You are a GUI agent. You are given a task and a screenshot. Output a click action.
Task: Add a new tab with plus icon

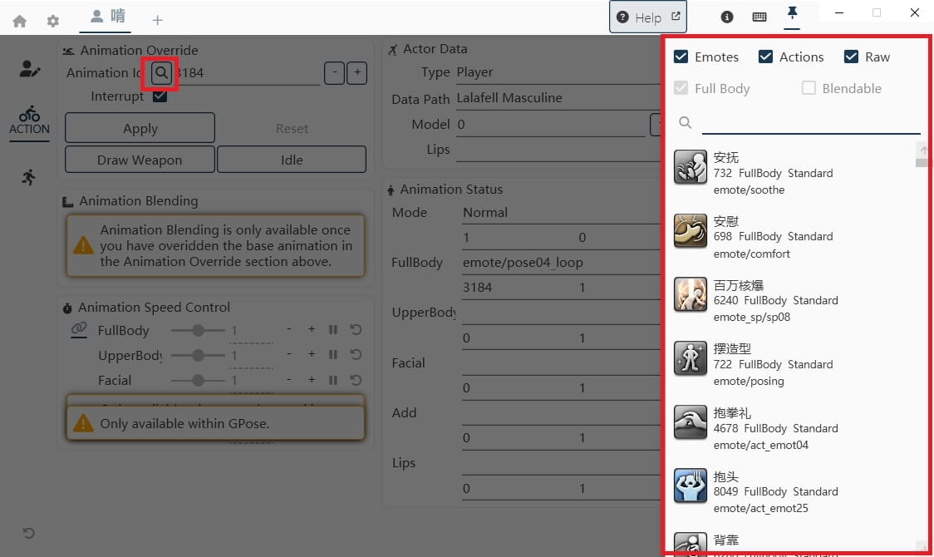point(157,21)
